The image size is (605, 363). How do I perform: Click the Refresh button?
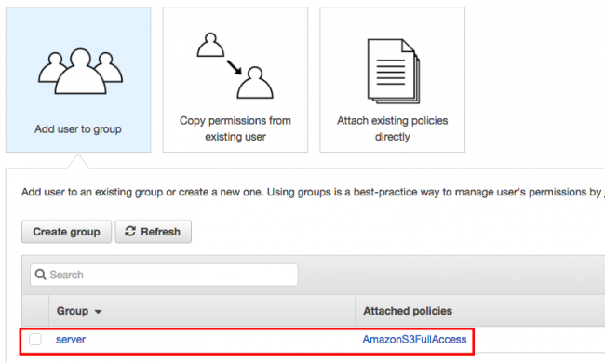(x=154, y=232)
